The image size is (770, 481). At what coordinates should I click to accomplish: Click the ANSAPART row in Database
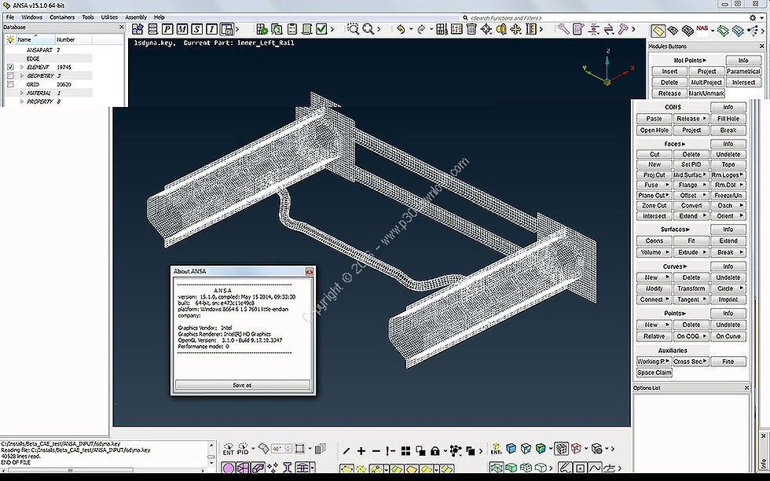(48, 50)
